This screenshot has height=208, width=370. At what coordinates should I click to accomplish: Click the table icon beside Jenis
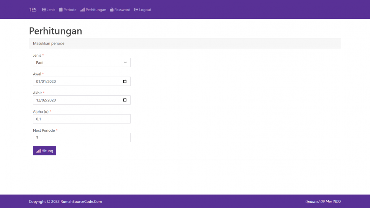(44, 10)
